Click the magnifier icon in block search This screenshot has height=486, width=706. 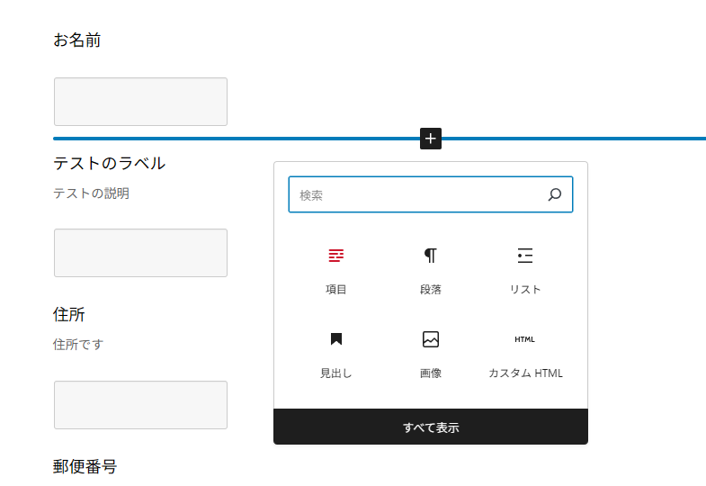pyautogui.click(x=555, y=194)
